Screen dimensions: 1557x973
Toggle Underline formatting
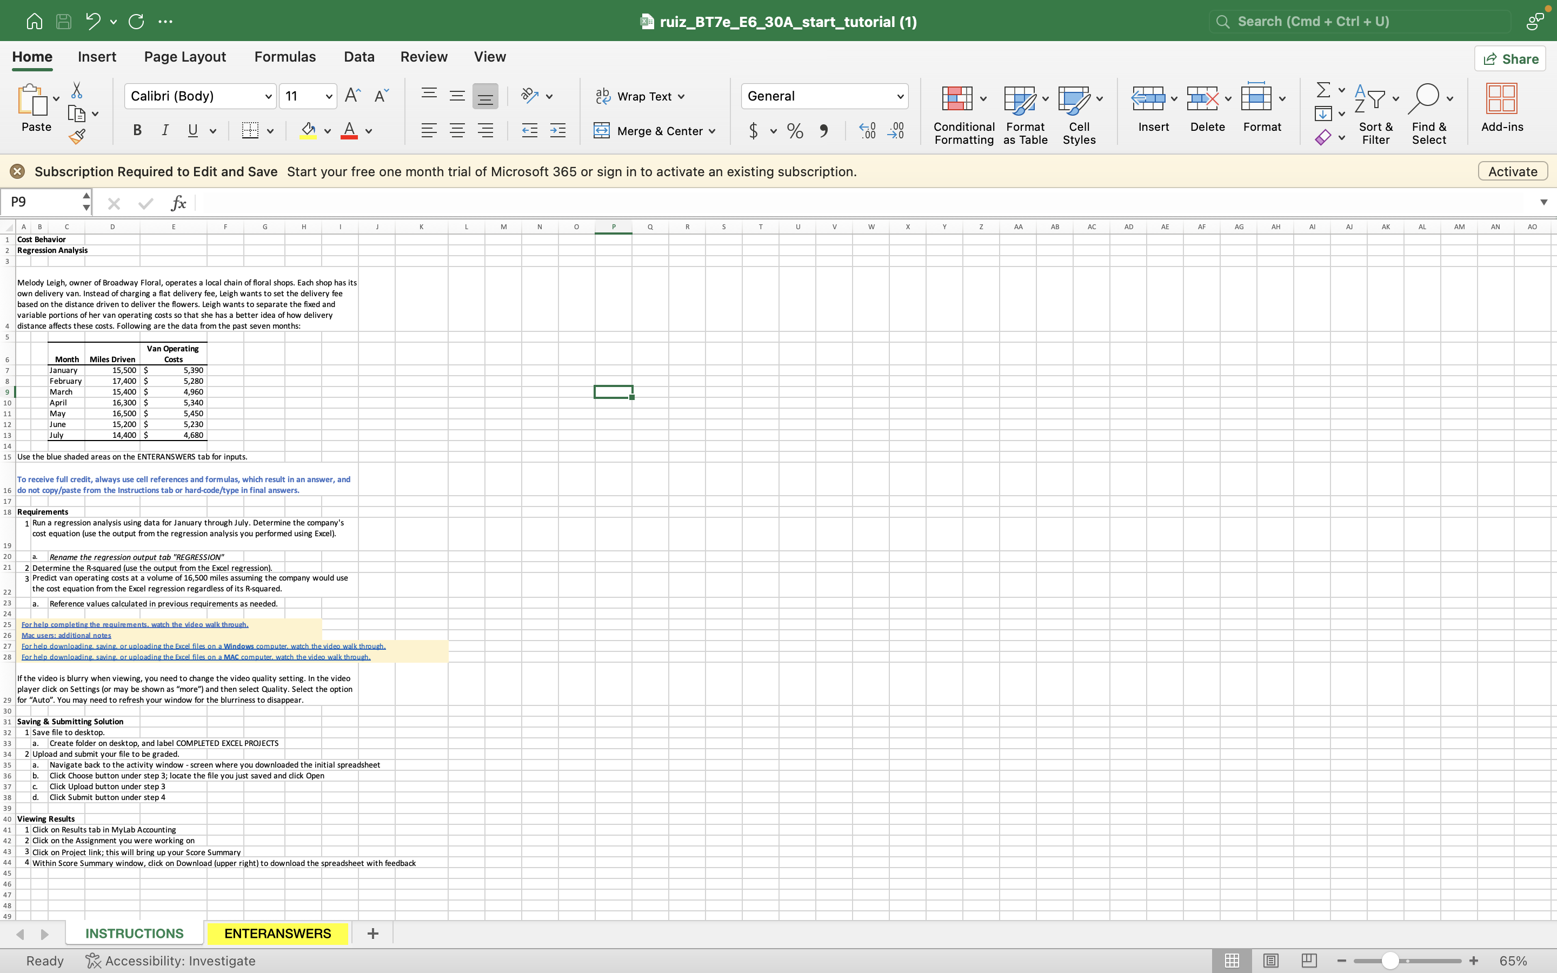[x=192, y=131]
